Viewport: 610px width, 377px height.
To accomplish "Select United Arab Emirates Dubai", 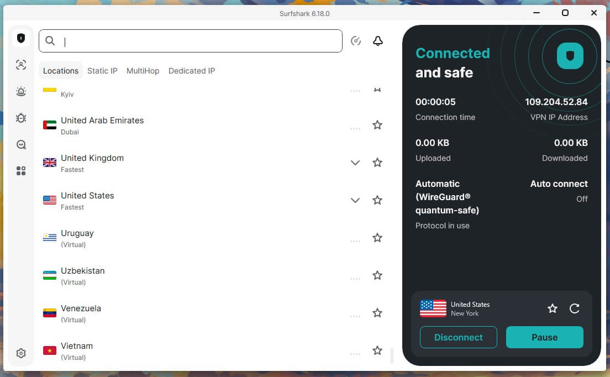I will [x=212, y=125].
